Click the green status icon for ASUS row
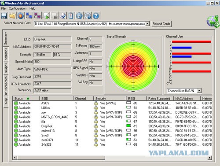The image size is (220, 166). (x=16, y=103)
